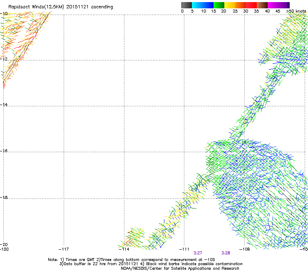The height and width of the screenshot is (271, 308).
Task: Click the '-117' longitude axis label
Action: pos(64,249)
